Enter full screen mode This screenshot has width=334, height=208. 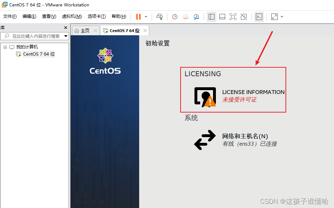[233, 17]
